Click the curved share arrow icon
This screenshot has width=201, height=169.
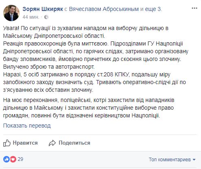(52, 143)
